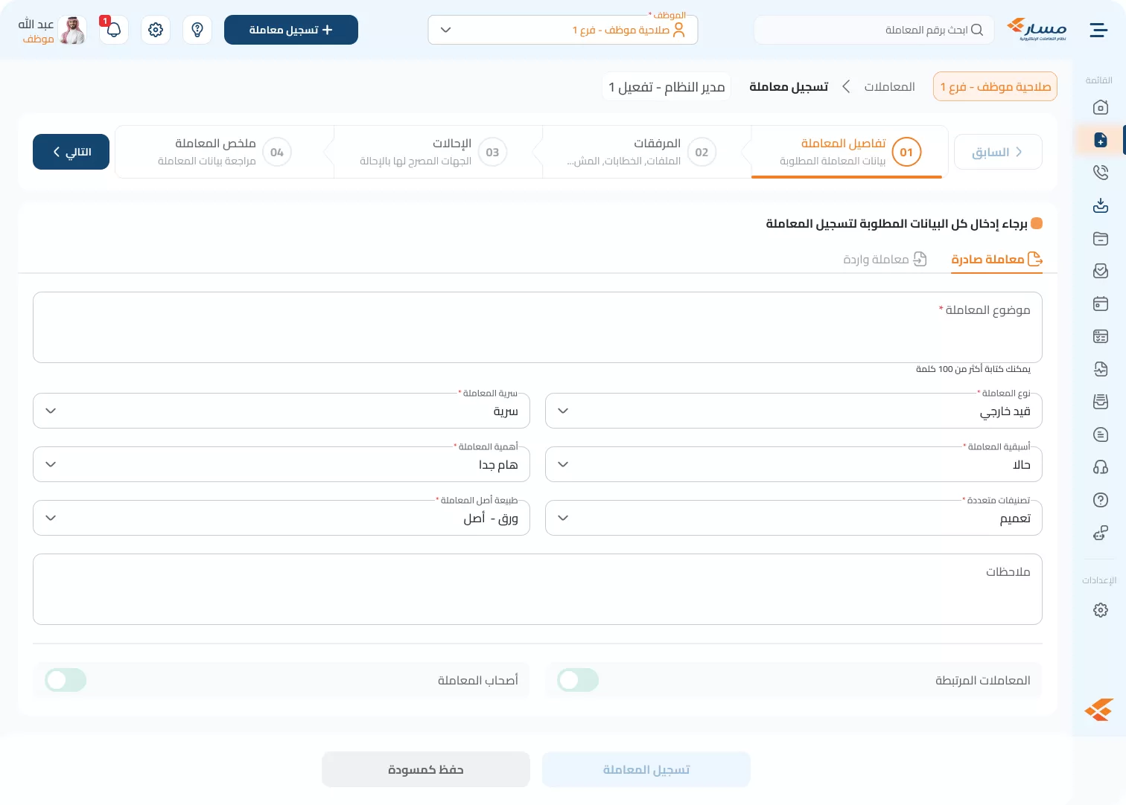The height and width of the screenshot is (805, 1126).
Task: Open the question mark help icon in sidebar
Action: [x=1101, y=500]
